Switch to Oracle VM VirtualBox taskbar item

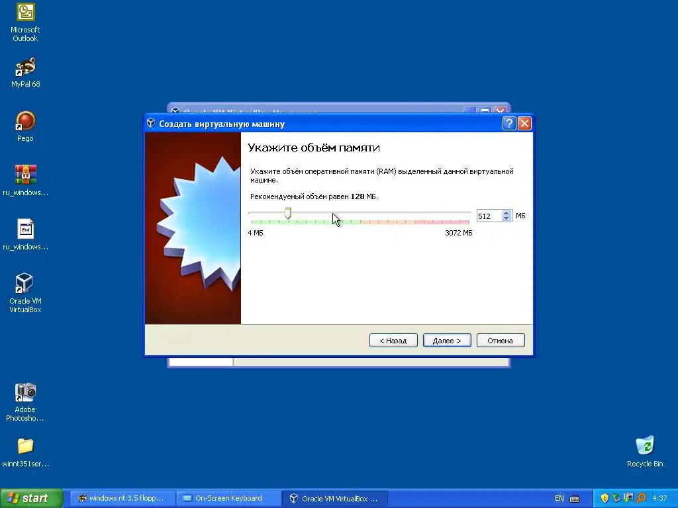click(x=334, y=498)
